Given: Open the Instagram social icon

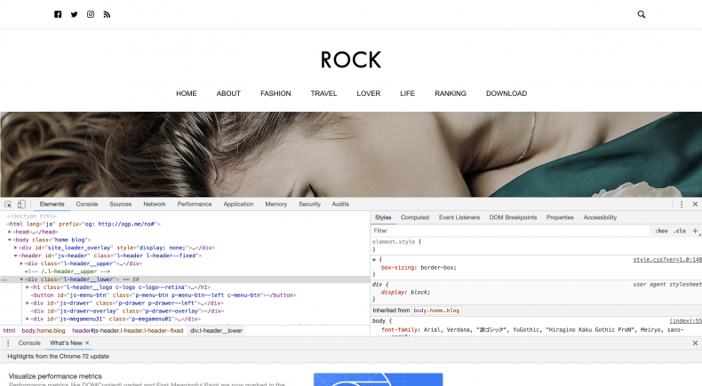Looking at the screenshot, I should (91, 14).
